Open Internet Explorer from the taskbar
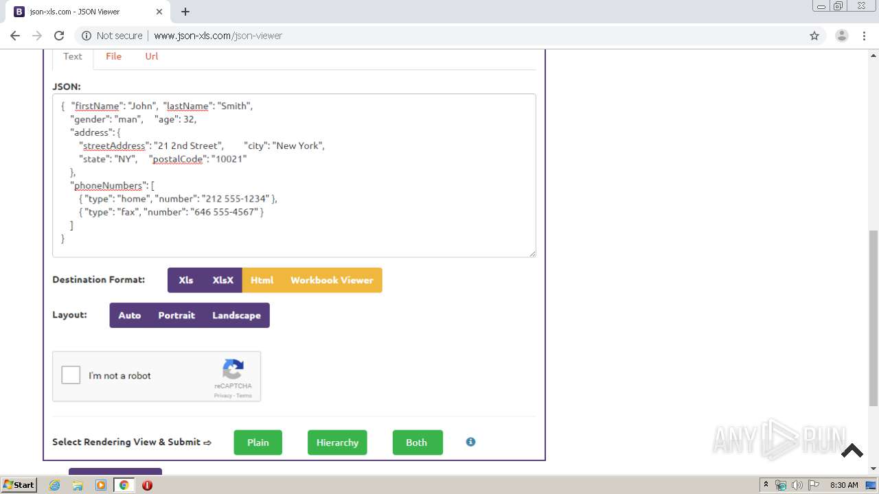The width and height of the screenshot is (879, 494). [x=54, y=485]
